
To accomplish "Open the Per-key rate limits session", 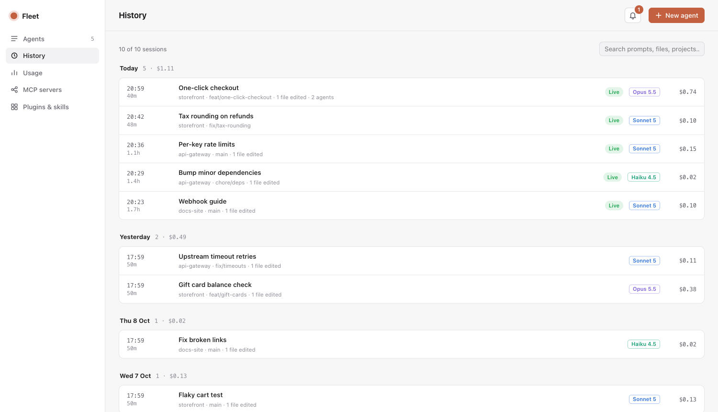I will click(x=412, y=149).
